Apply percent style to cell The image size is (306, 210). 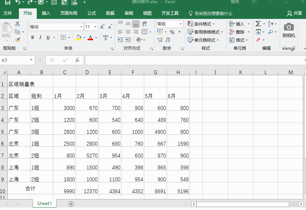(x=172, y=32)
